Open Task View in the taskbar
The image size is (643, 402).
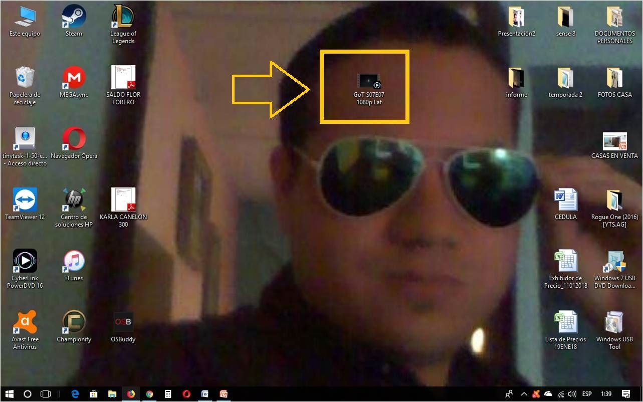(46, 394)
